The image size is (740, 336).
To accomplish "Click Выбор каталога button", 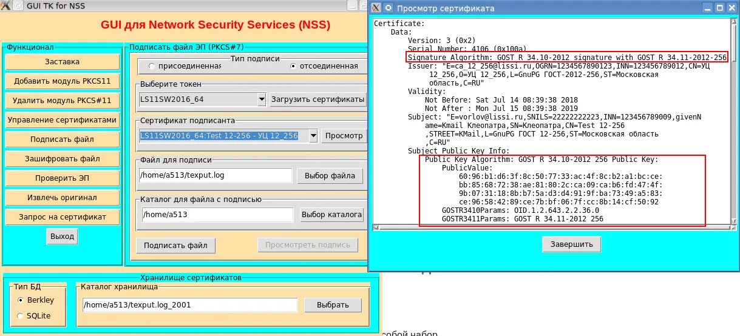I will pos(332,215).
